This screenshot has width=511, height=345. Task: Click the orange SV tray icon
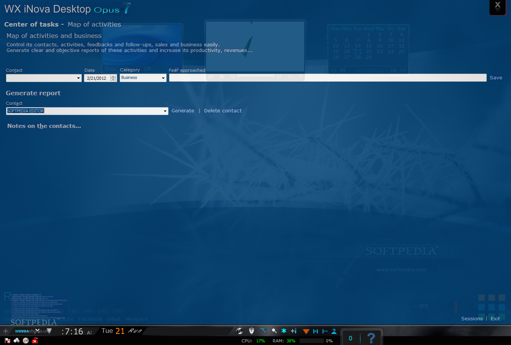click(x=26, y=340)
